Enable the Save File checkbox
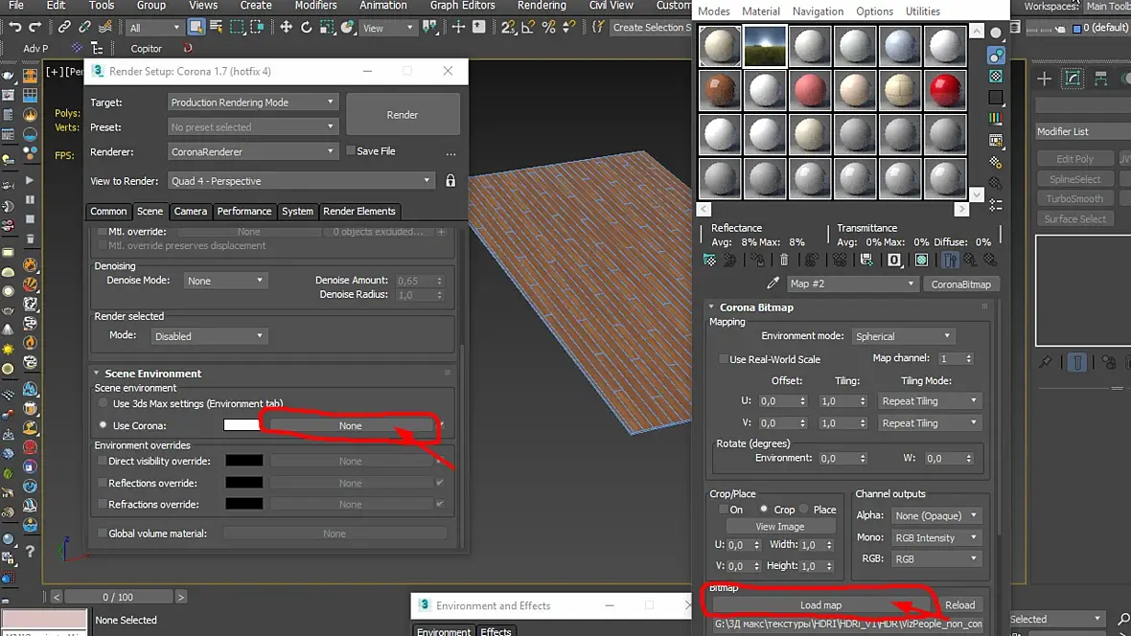Image resolution: width=1131 pixels, height=636 pixels. pos(351,151)
